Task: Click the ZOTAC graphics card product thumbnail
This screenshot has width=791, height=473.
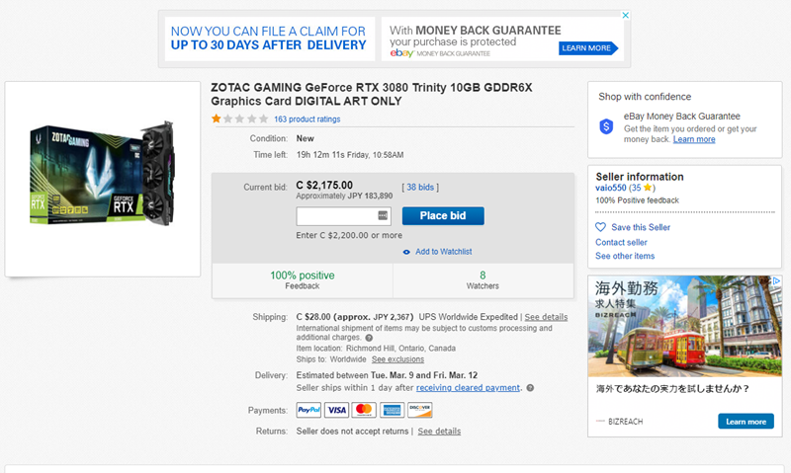Action: coord(103,174)
